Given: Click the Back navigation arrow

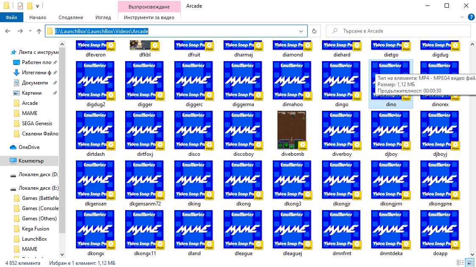Looking at the screenshot, I should pos(8,31).
